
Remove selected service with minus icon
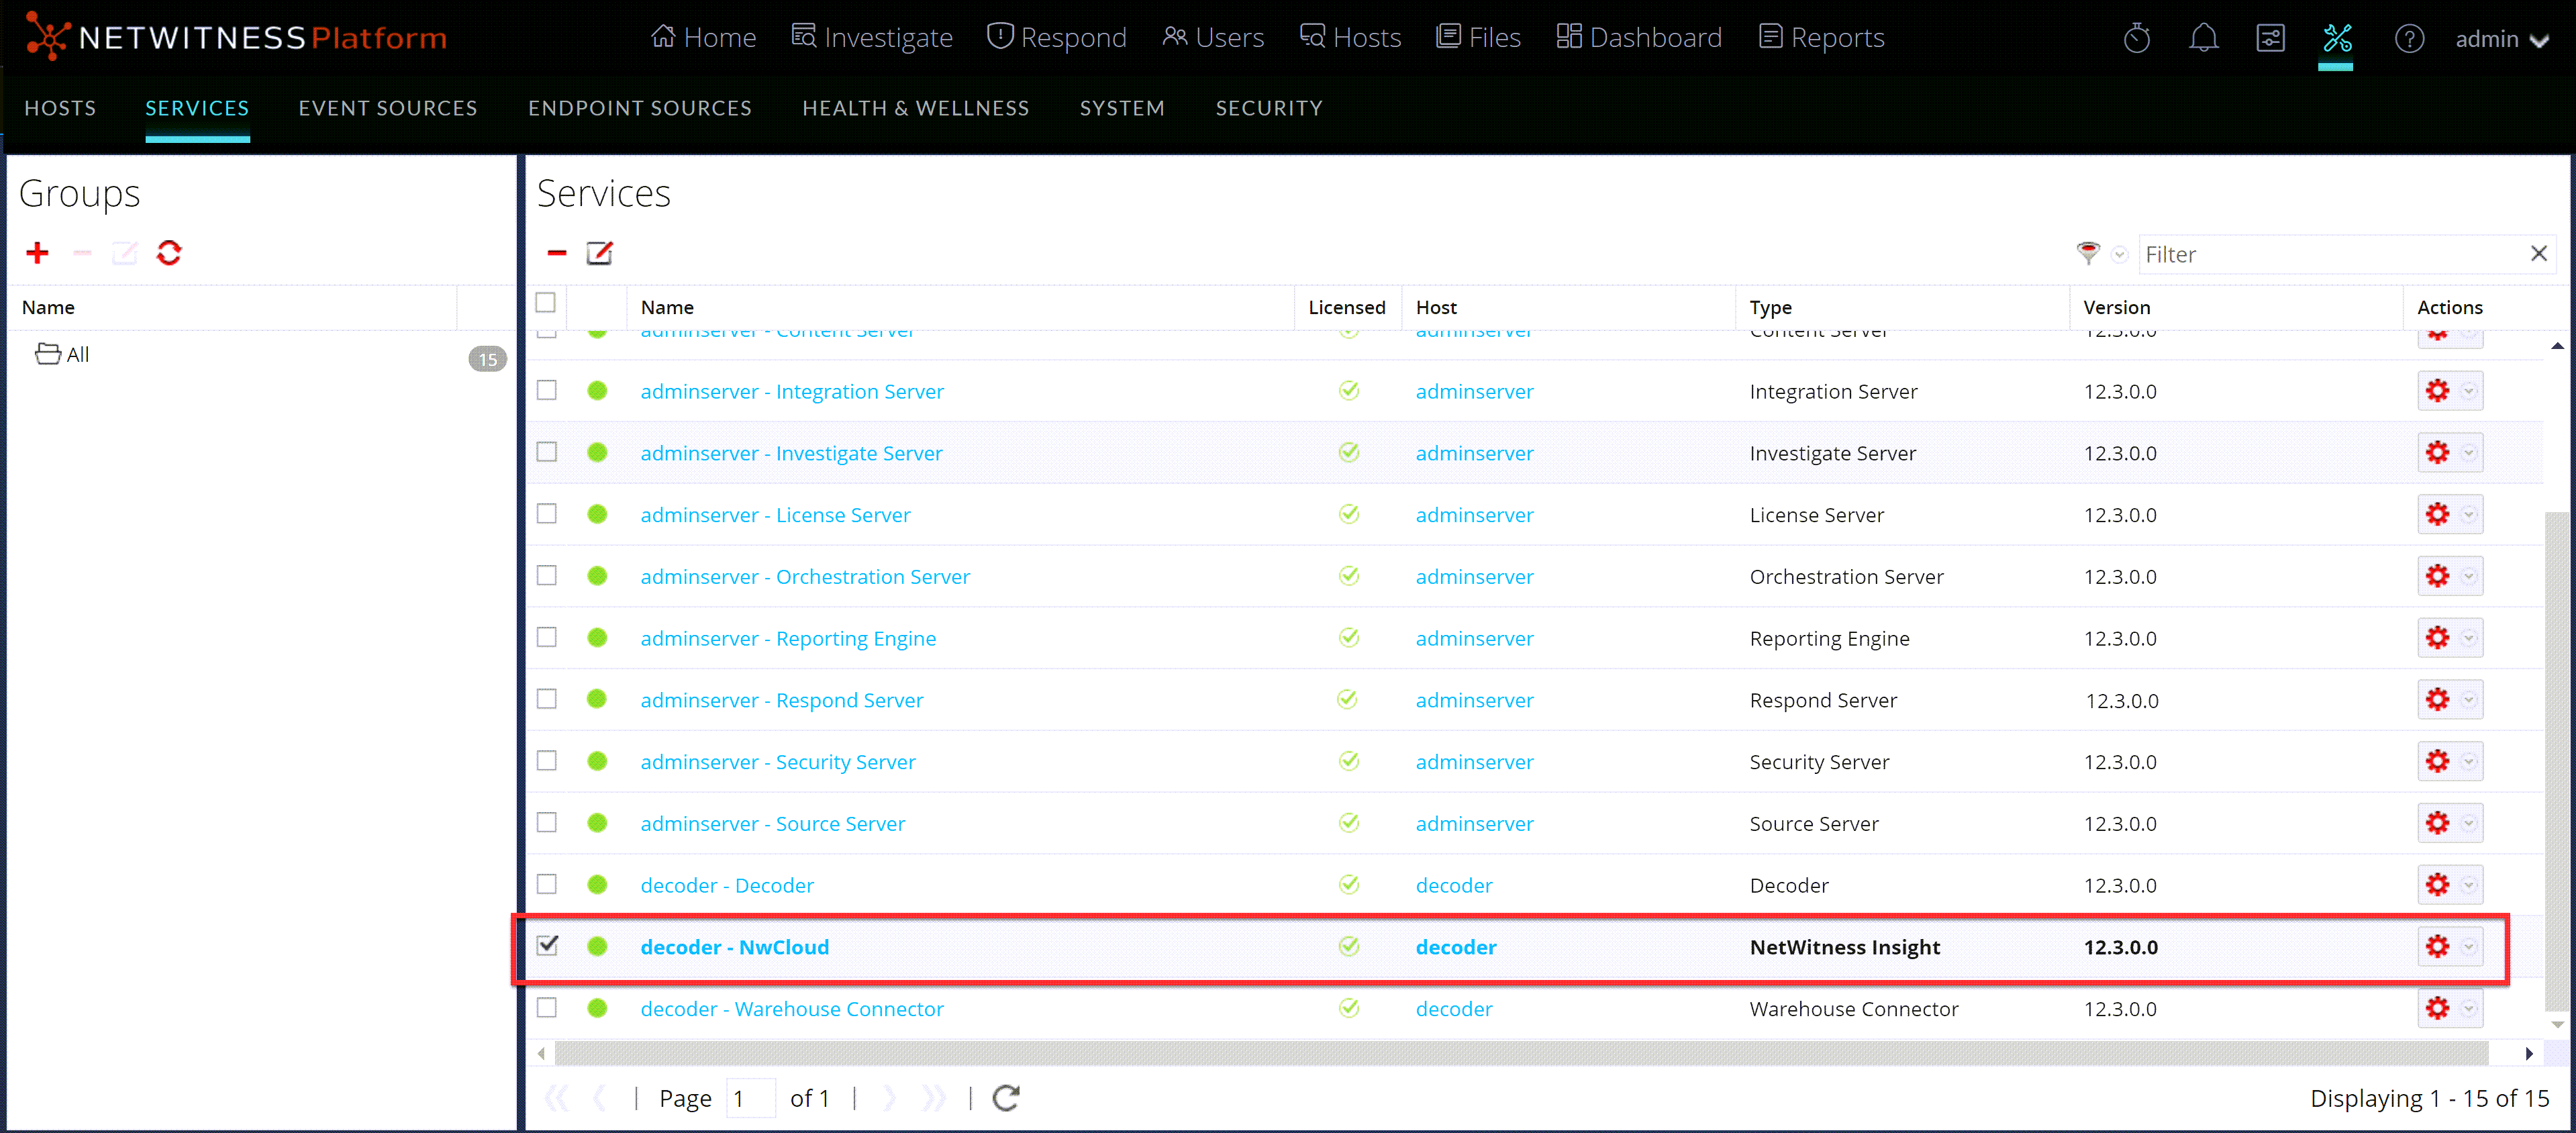point(557,253)
